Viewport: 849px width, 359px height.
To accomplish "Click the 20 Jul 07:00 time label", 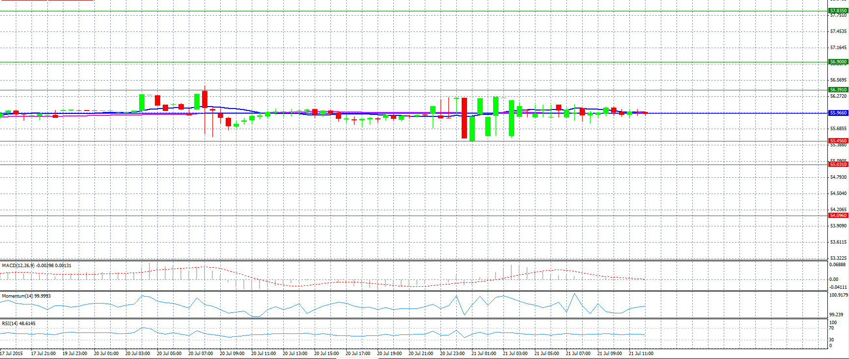I will tap(201, 353).
